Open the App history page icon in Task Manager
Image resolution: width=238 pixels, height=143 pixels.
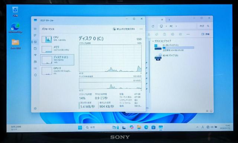click(x=35, y=48)
